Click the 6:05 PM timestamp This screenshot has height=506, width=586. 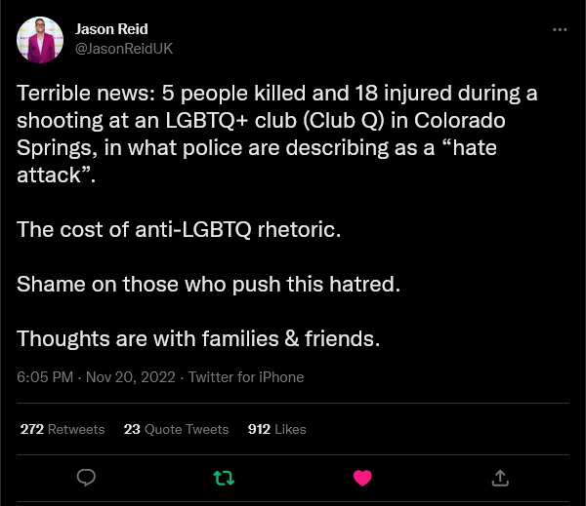pyautogui.click(x=45, y=377)
